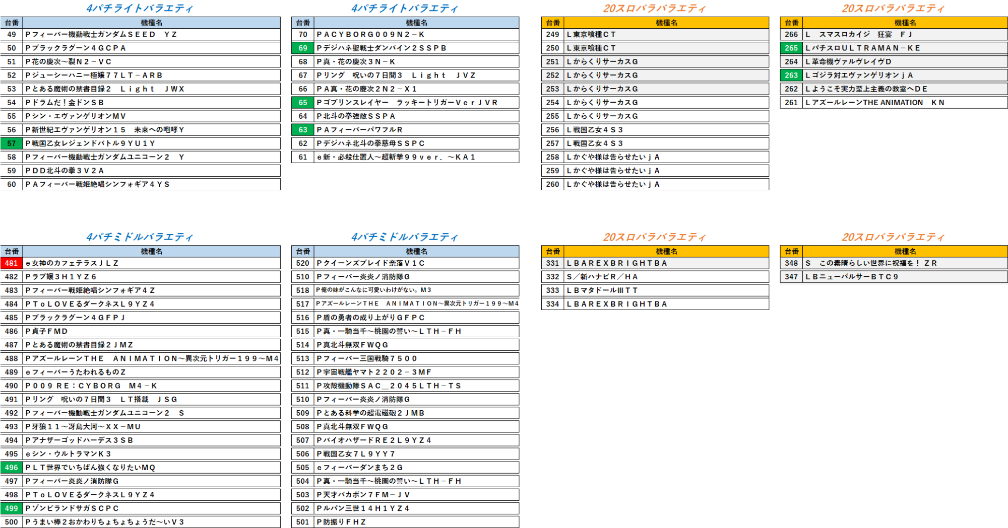
Task: Select 'Lようこそ実力至上主義の教室へDE' cell
Action: [905, 89]
